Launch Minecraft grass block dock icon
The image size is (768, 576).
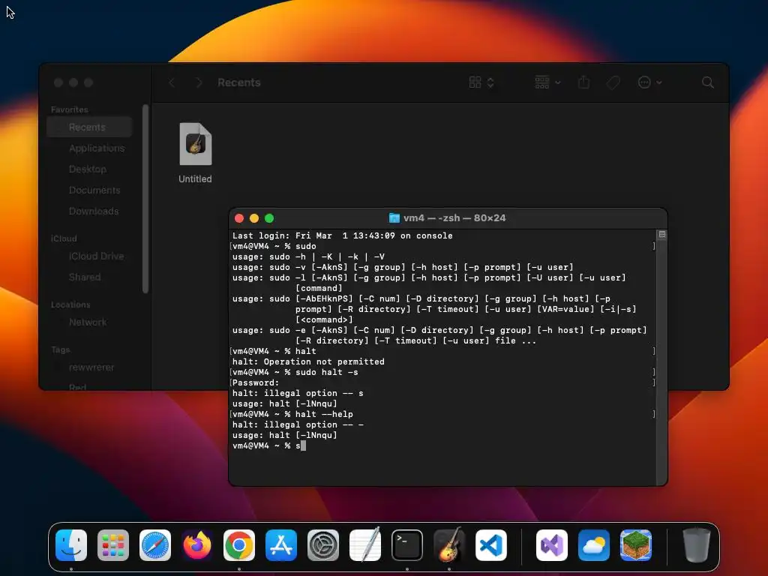[x=636, y=545]
